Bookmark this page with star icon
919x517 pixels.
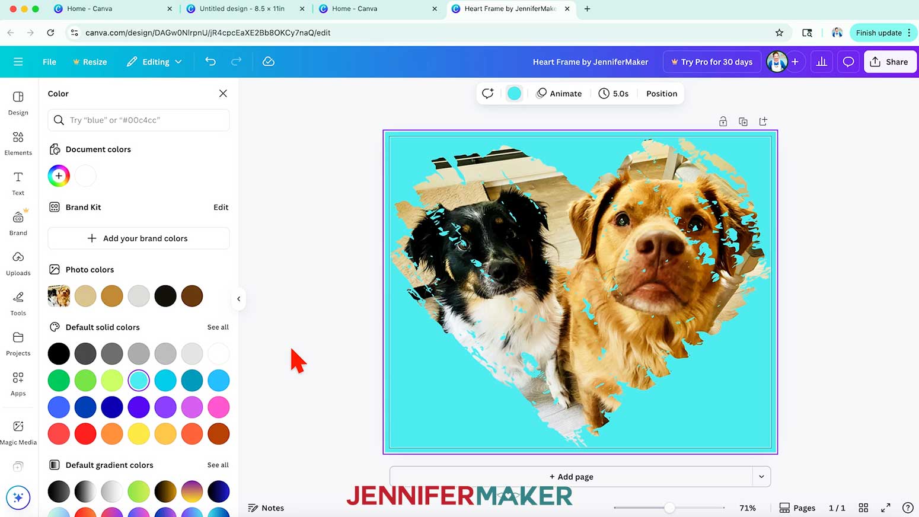pyautogui.click(x=779, y=33)
